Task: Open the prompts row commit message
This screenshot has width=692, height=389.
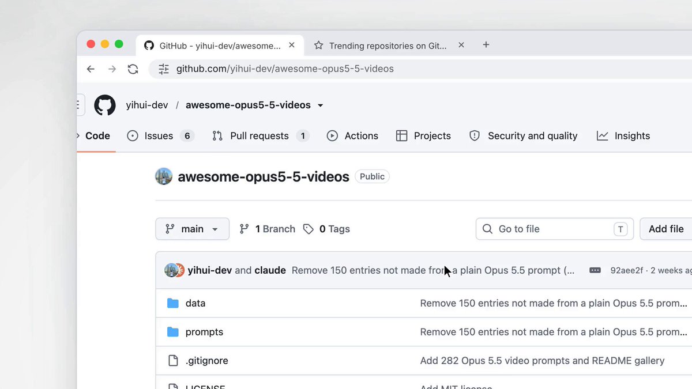Action: 554,332
